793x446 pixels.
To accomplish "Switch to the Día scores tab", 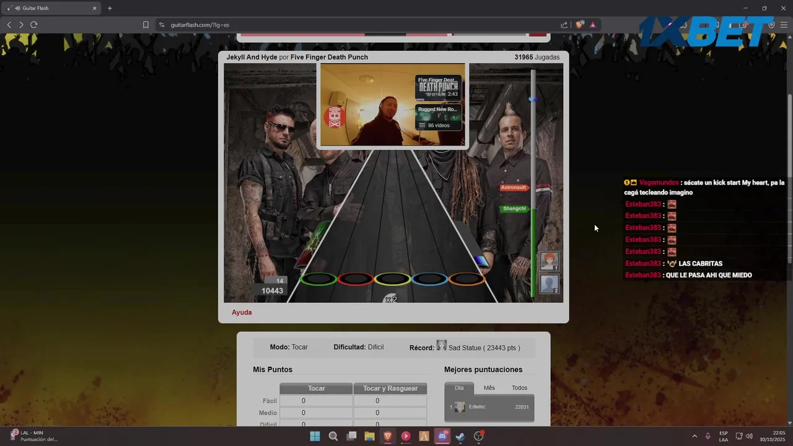I will 459,388.
